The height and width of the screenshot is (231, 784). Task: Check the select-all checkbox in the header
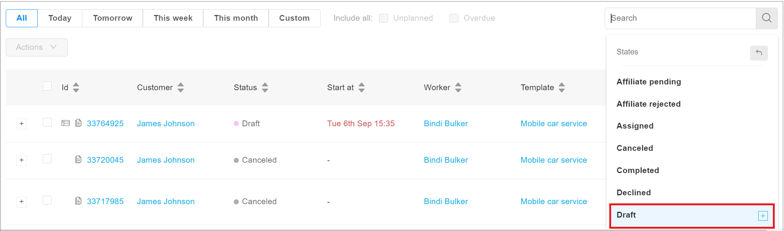click(x=47, y=86)
